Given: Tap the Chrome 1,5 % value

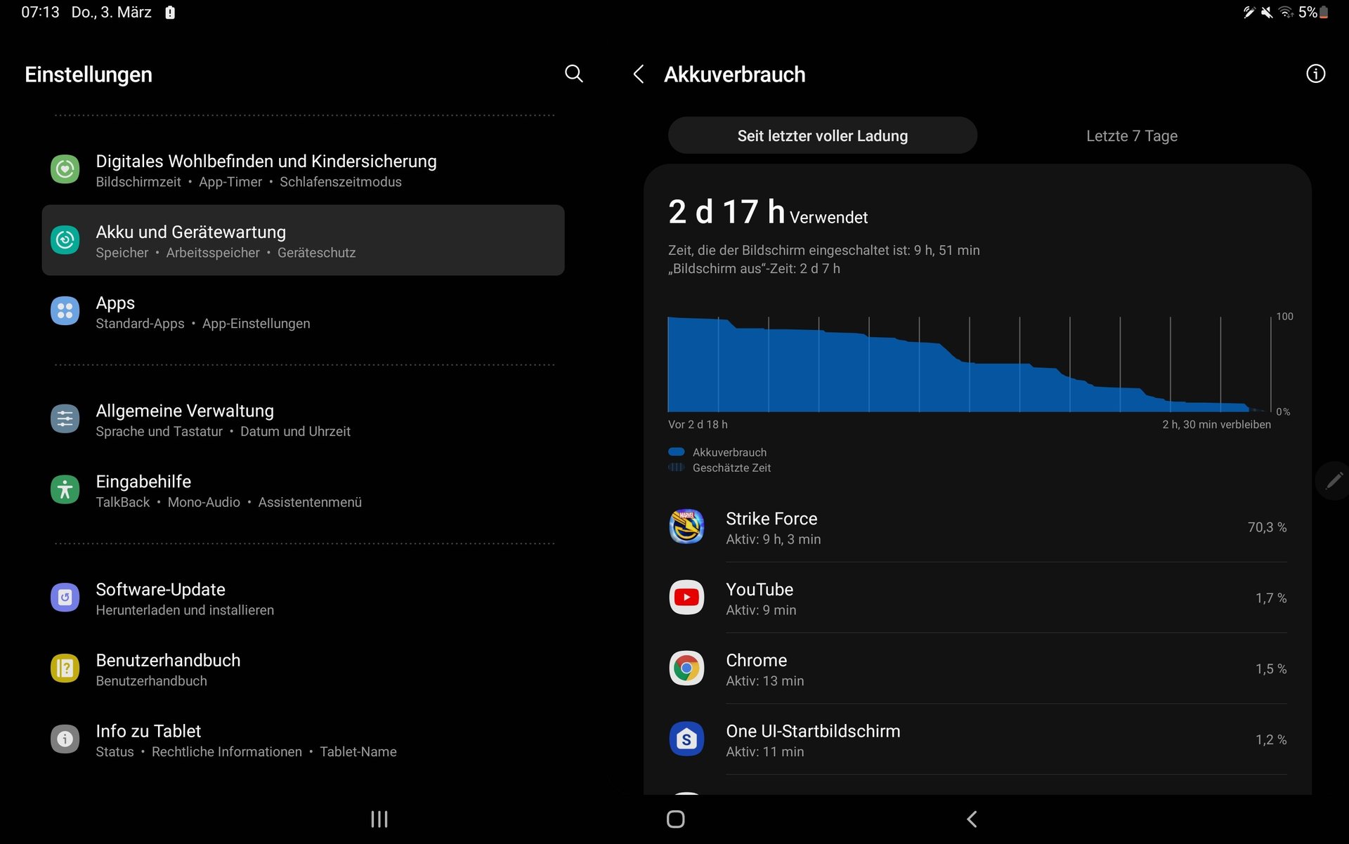Looking at the screenshot, I should 1271,668.
